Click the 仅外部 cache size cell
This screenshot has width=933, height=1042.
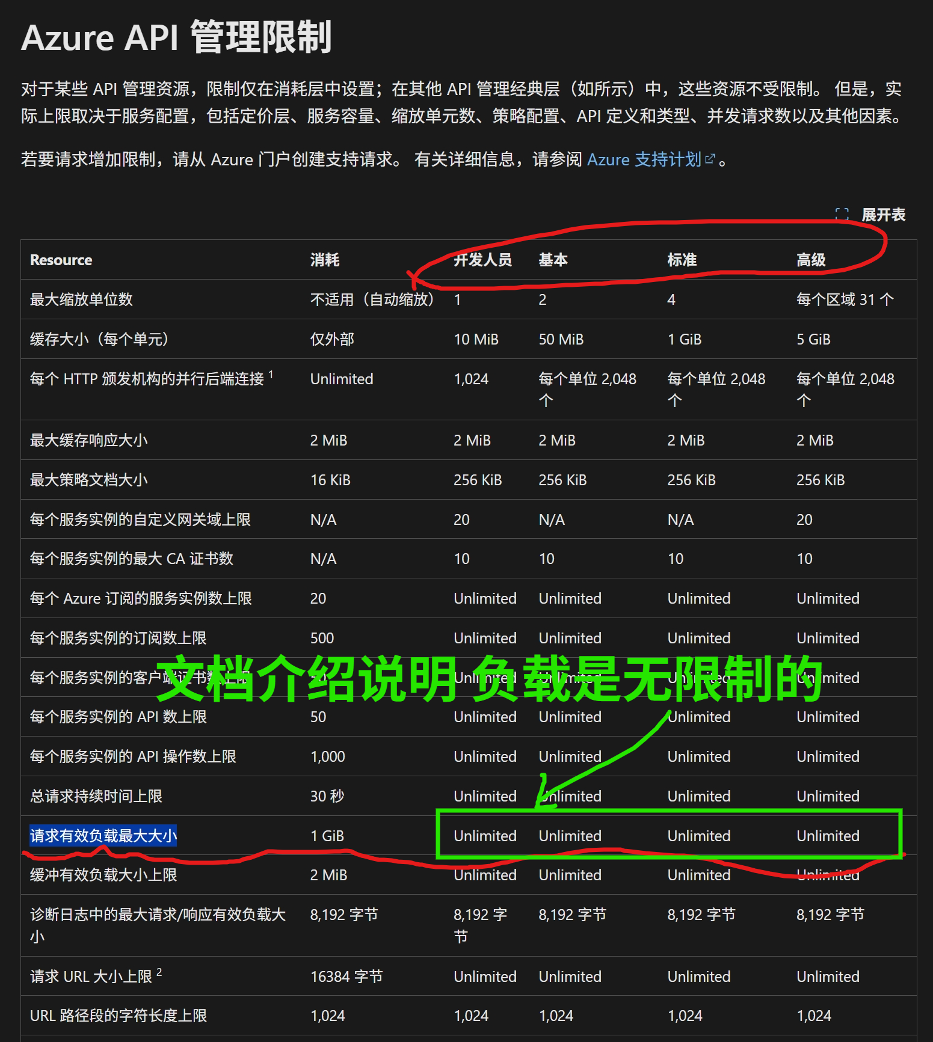pyautogui.click(x=331, y=339)
